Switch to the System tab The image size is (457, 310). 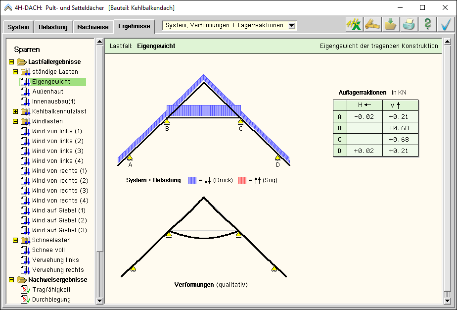18,27
